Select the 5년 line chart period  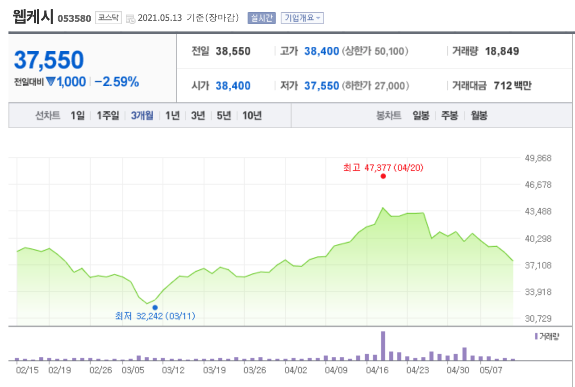click(224, 116)
